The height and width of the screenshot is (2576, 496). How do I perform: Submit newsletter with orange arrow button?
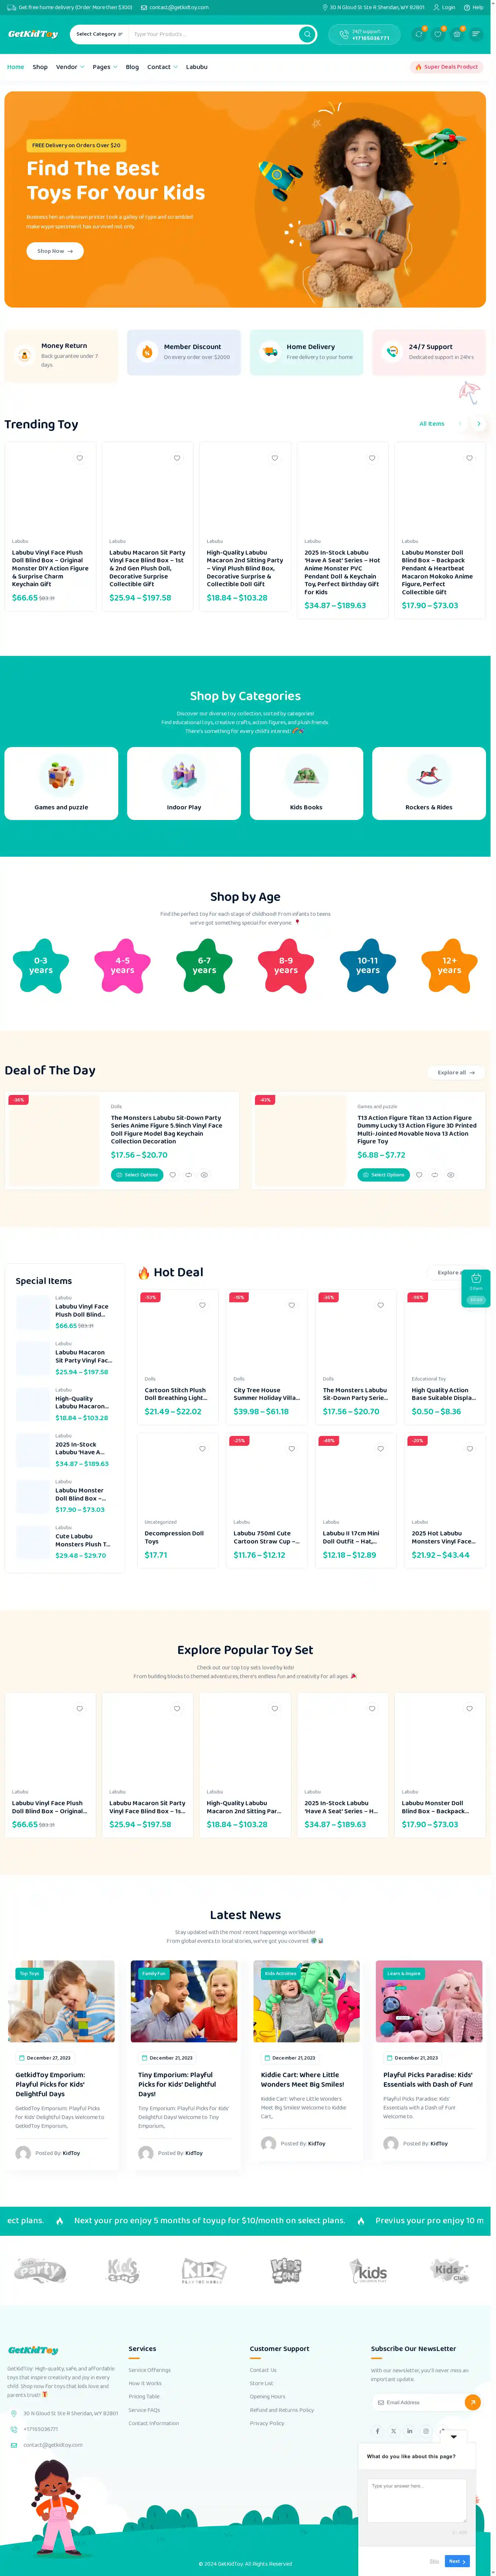coord(473,2402)
